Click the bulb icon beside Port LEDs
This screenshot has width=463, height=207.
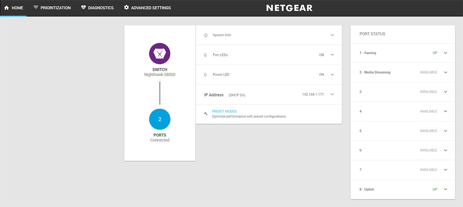tap(205, 55)
